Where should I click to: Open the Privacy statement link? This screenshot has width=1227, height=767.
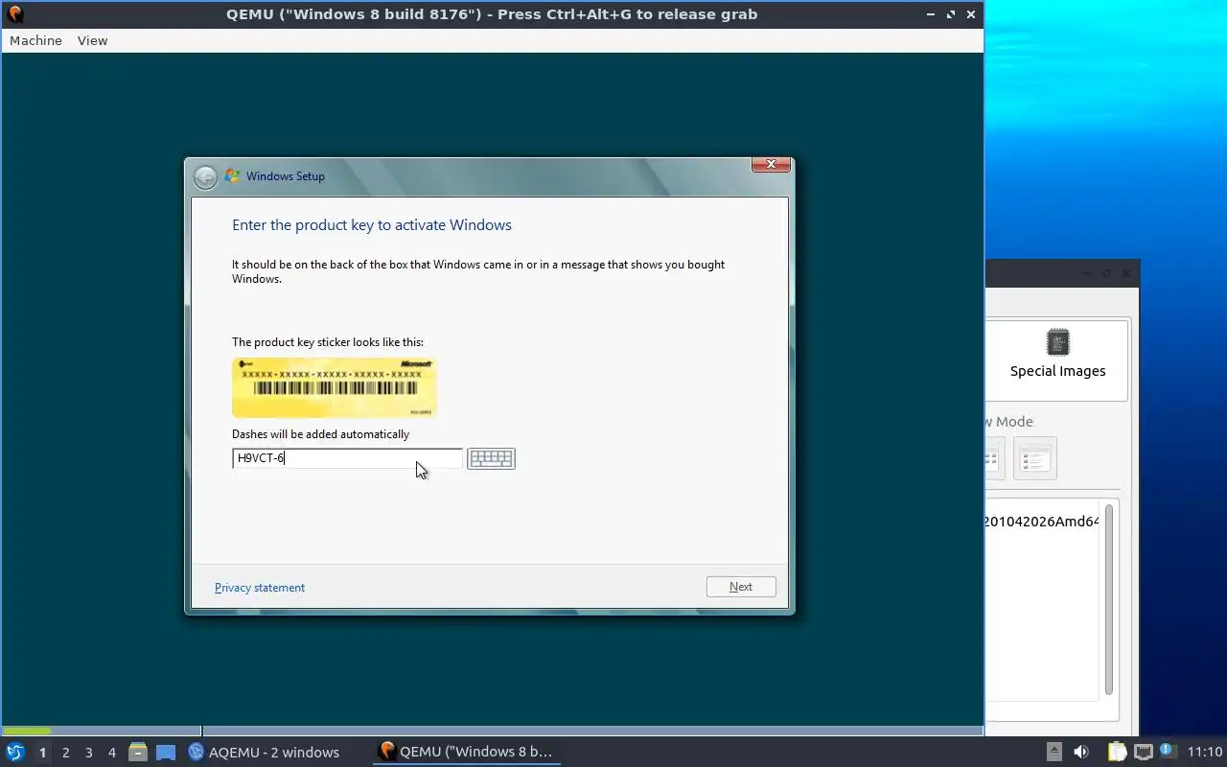tap(260, 588)
